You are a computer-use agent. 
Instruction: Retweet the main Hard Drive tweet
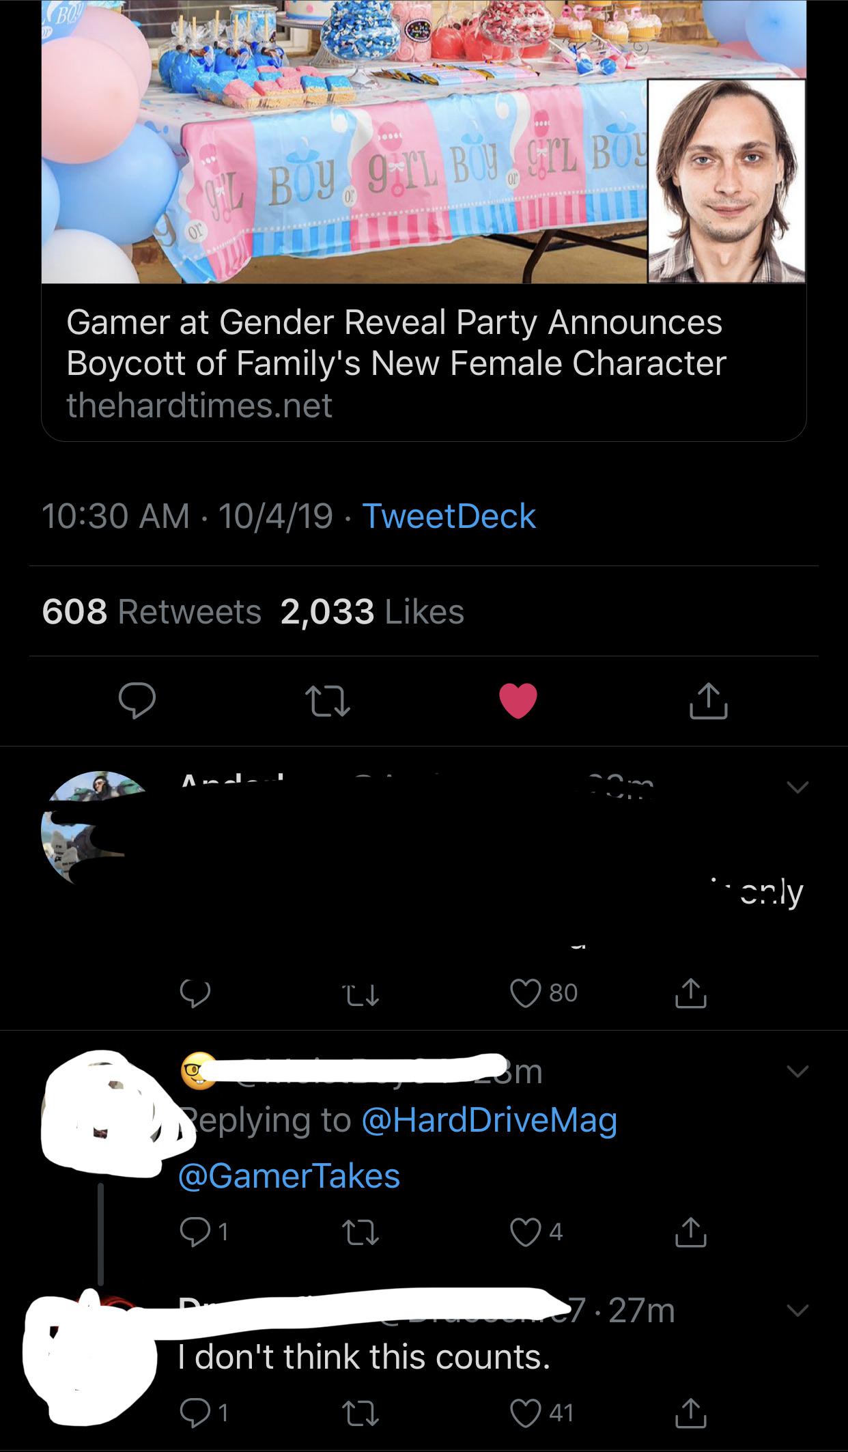pos(328,701)
